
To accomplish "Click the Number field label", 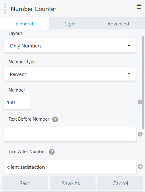I will (x=17, y=90).
